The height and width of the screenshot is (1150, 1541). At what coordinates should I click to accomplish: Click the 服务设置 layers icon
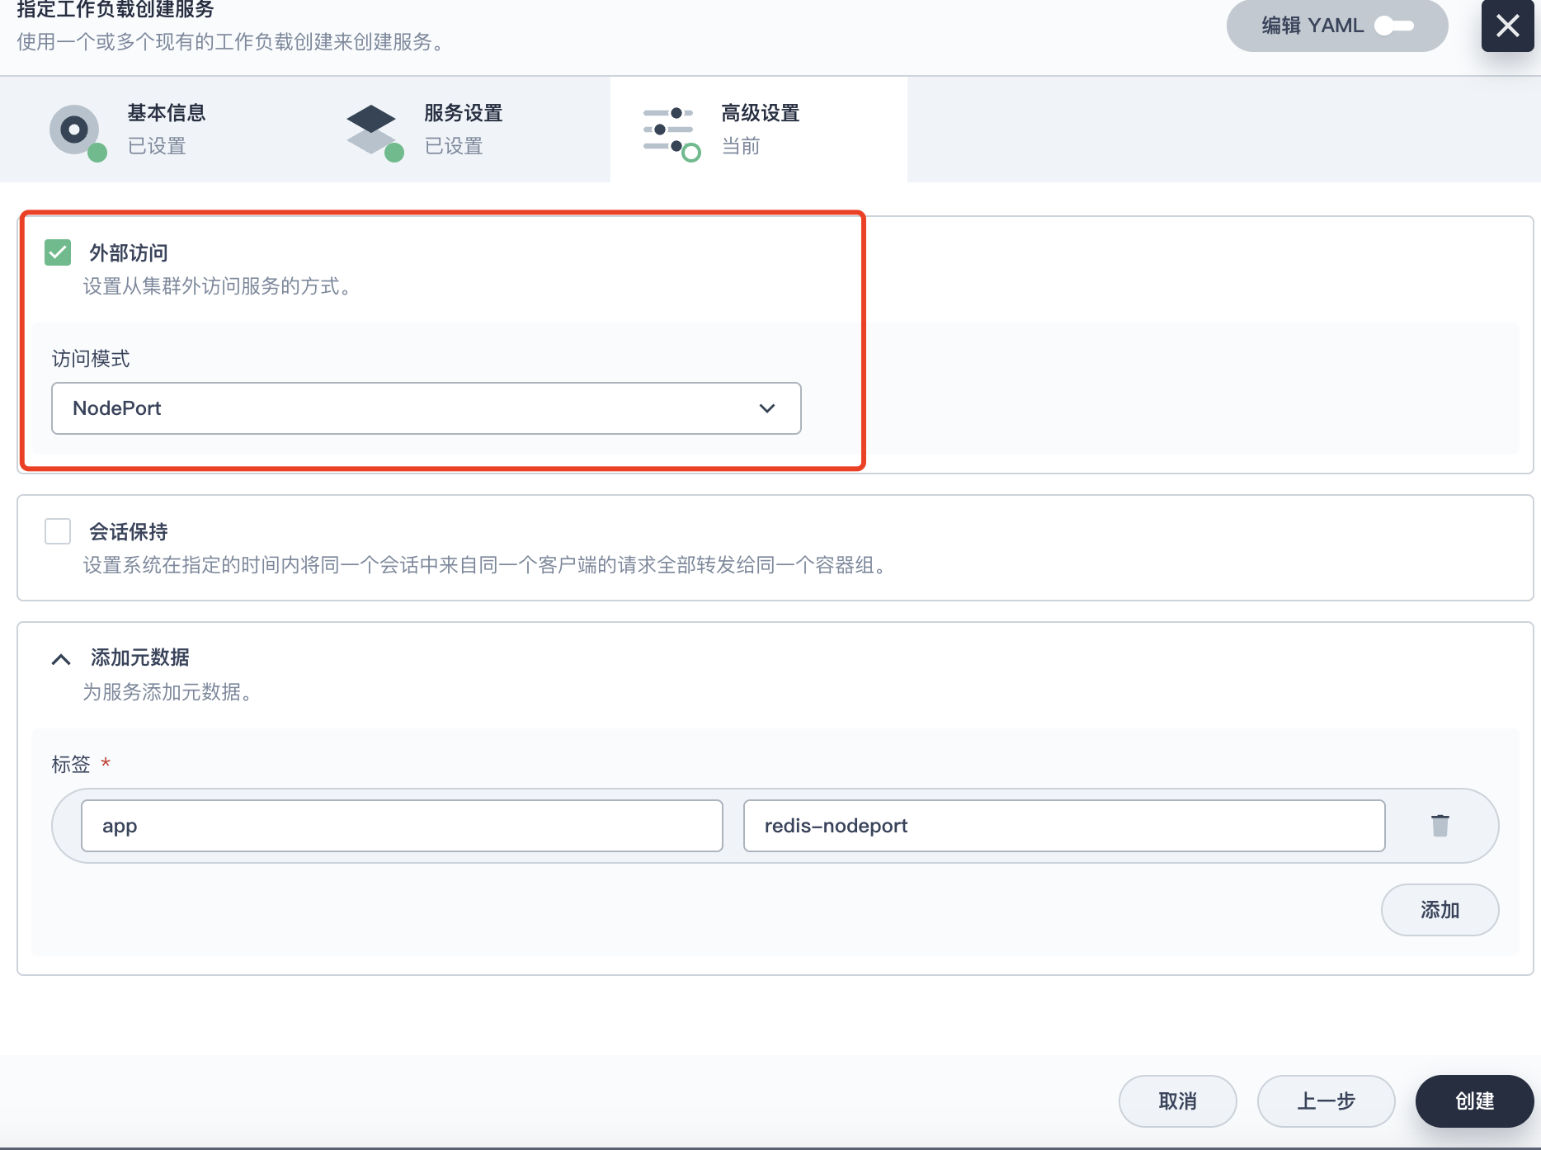tap(374, 131)
